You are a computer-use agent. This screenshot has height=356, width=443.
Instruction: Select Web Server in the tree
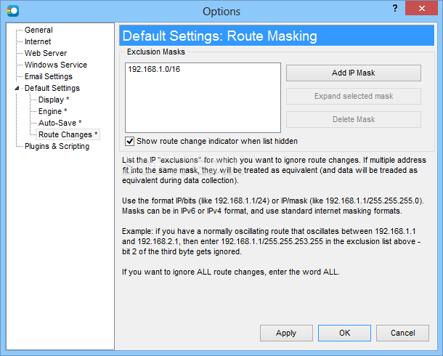(x=46, y=53)
